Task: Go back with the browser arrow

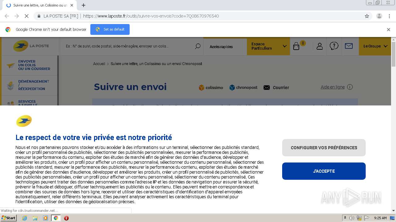Action: (7, 16)
